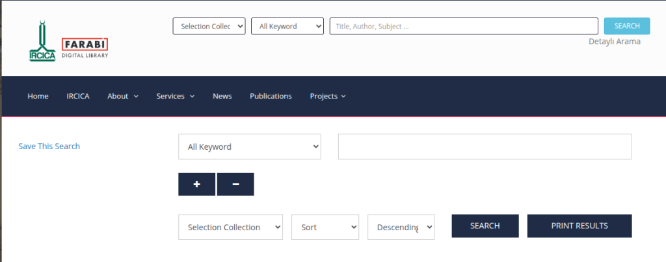This screenshot has width=666, height=262.
Task: Click the light blue SEARCH button
Action: [626, 26]
